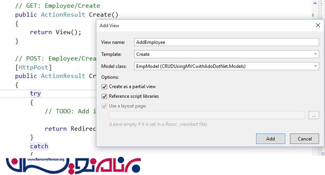
Task: Click the catch keyword in code
Action: (39, 146)
